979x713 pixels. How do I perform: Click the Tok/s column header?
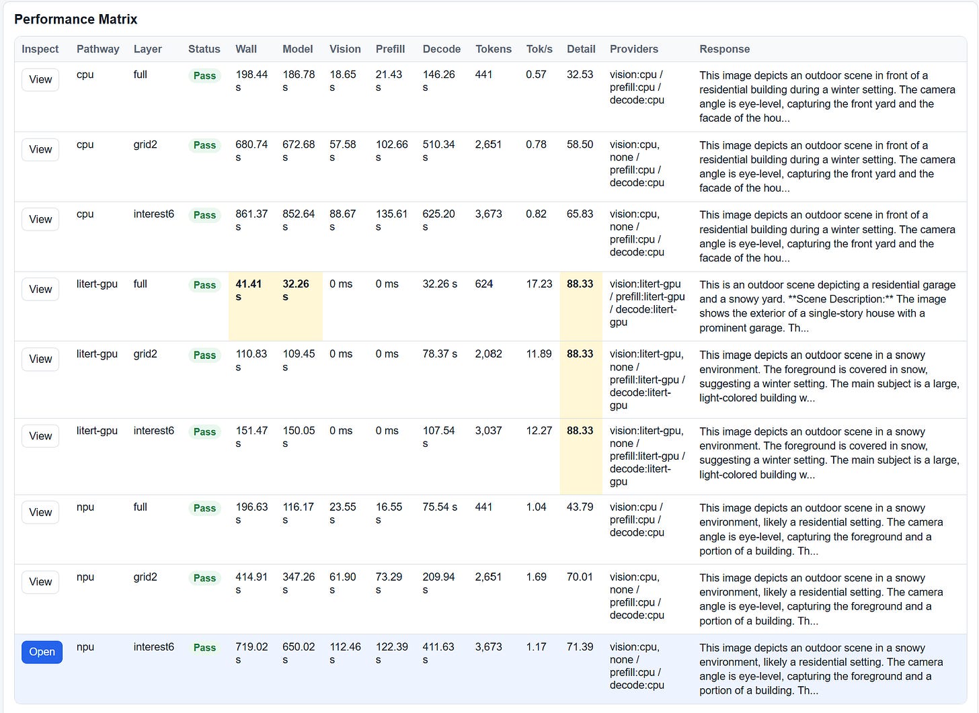tap(539, 49)
